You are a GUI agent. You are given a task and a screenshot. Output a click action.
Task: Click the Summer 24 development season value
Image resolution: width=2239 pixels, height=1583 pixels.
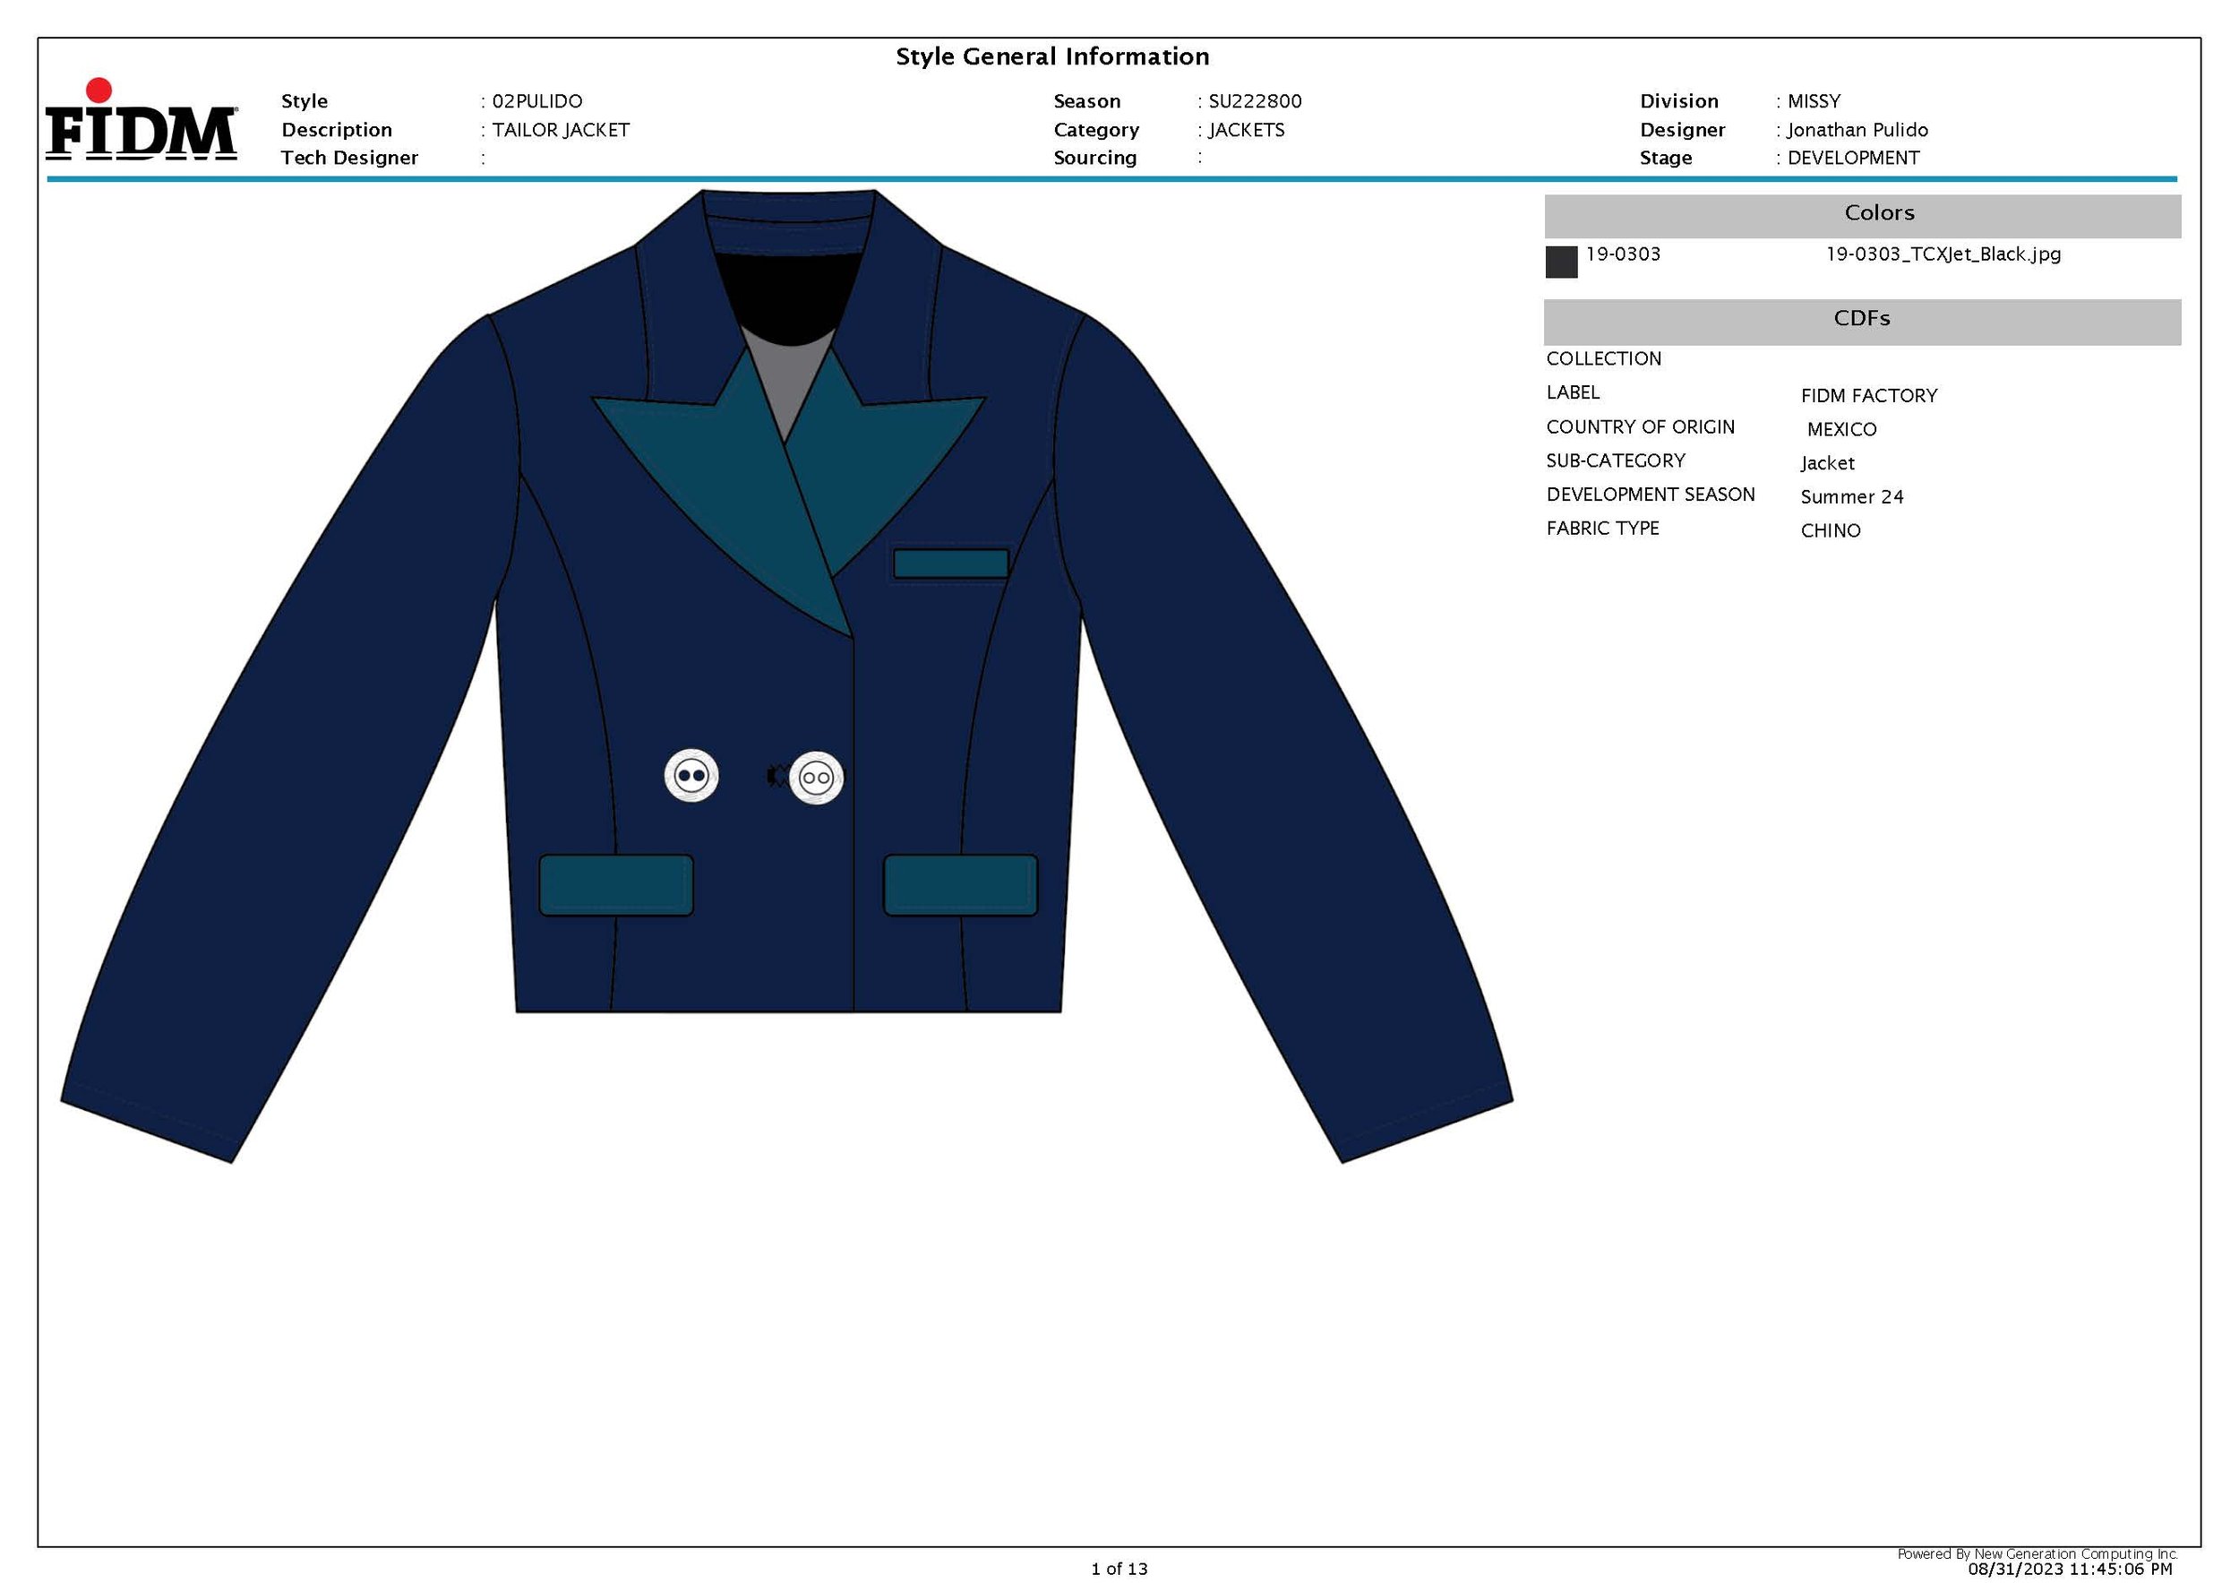coord(1851,497)
